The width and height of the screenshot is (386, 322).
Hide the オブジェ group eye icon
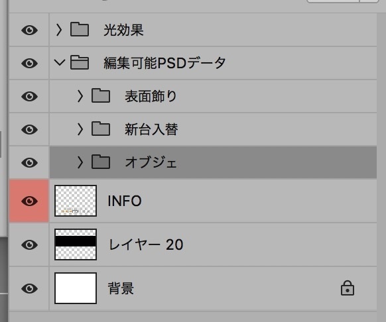tap(29, 162)
